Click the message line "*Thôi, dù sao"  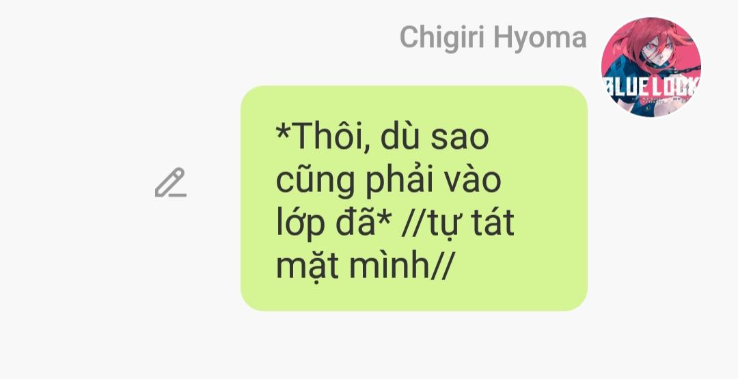pos(382,137)
